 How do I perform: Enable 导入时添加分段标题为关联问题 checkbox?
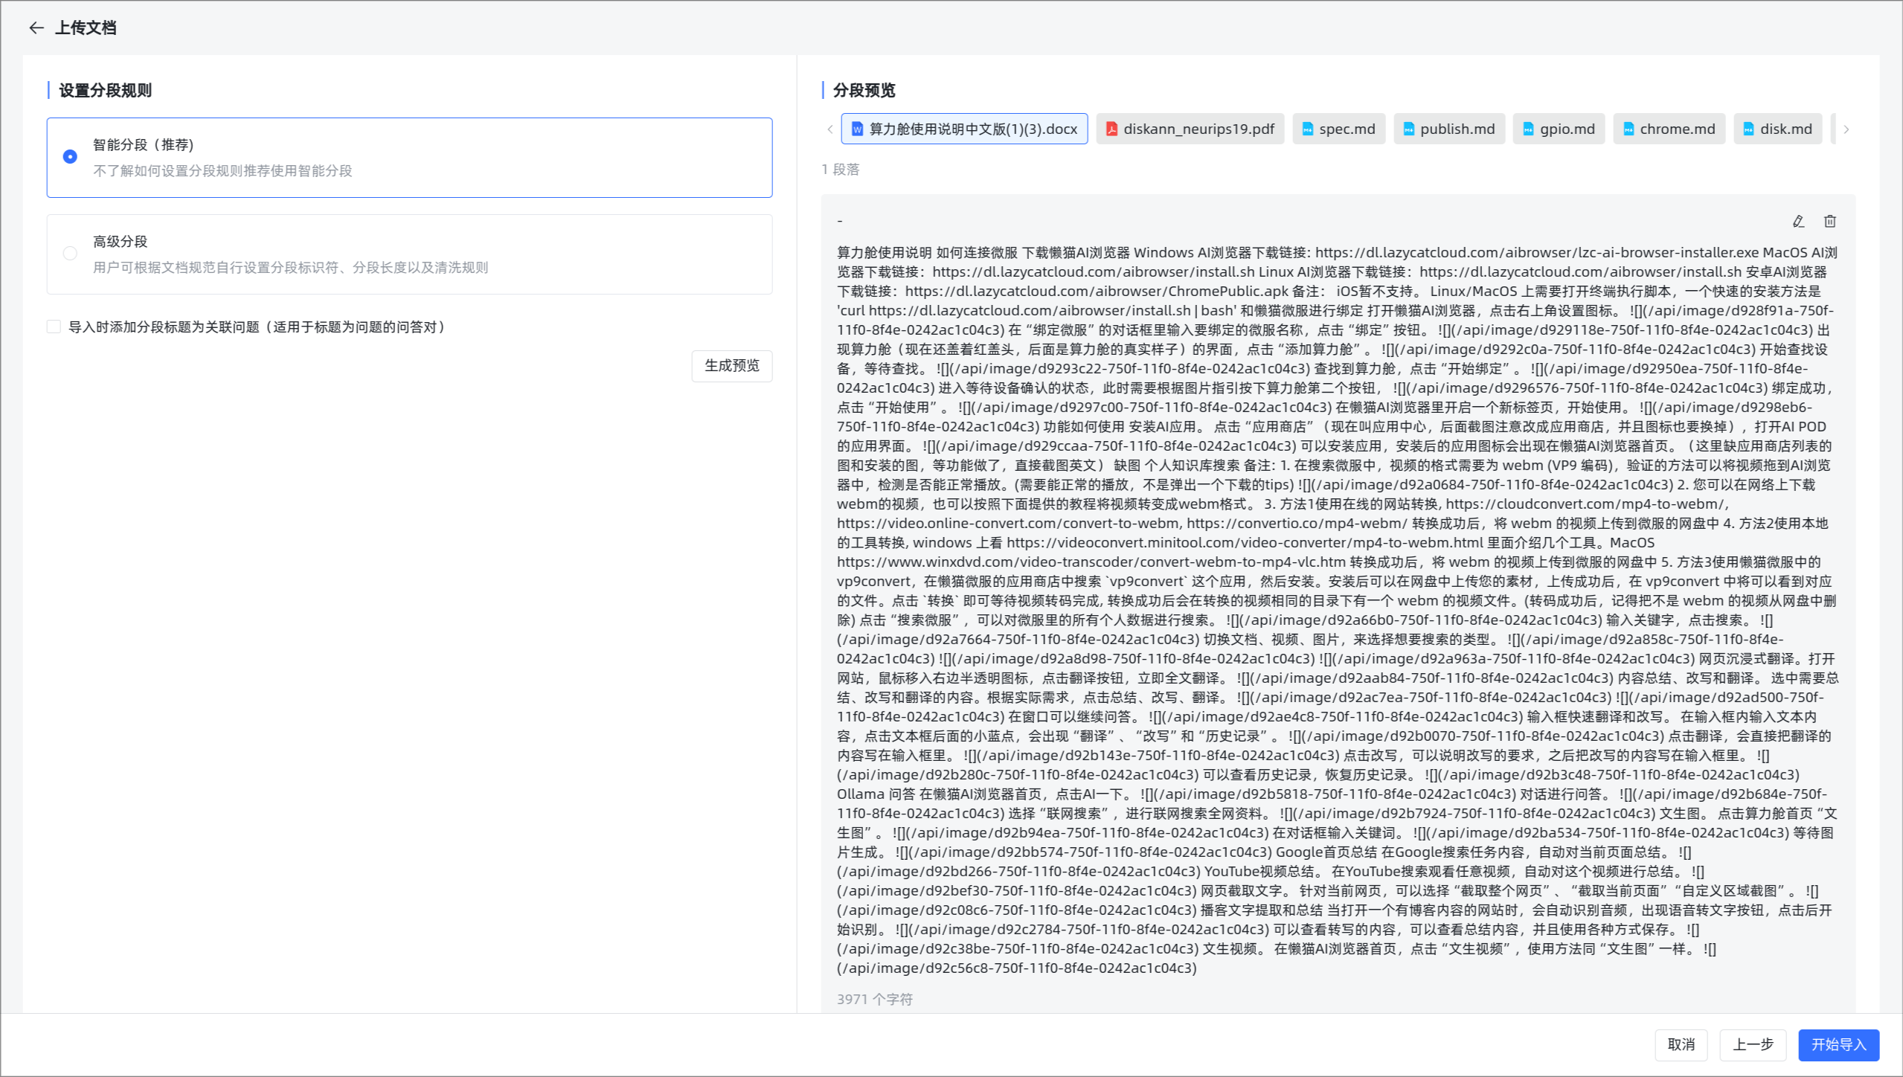54,327
